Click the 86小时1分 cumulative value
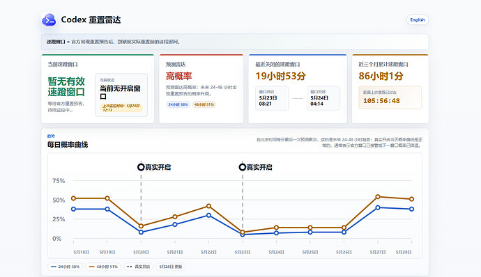The height and width of the screenshot is (277, 481). 381,76
